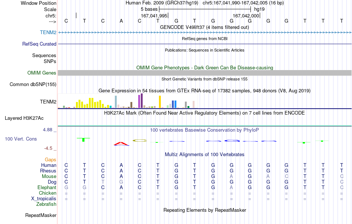This screenshot has width=352, height=224.
Task: Click the RepeatMasker track label
Action: pos(41,215)
